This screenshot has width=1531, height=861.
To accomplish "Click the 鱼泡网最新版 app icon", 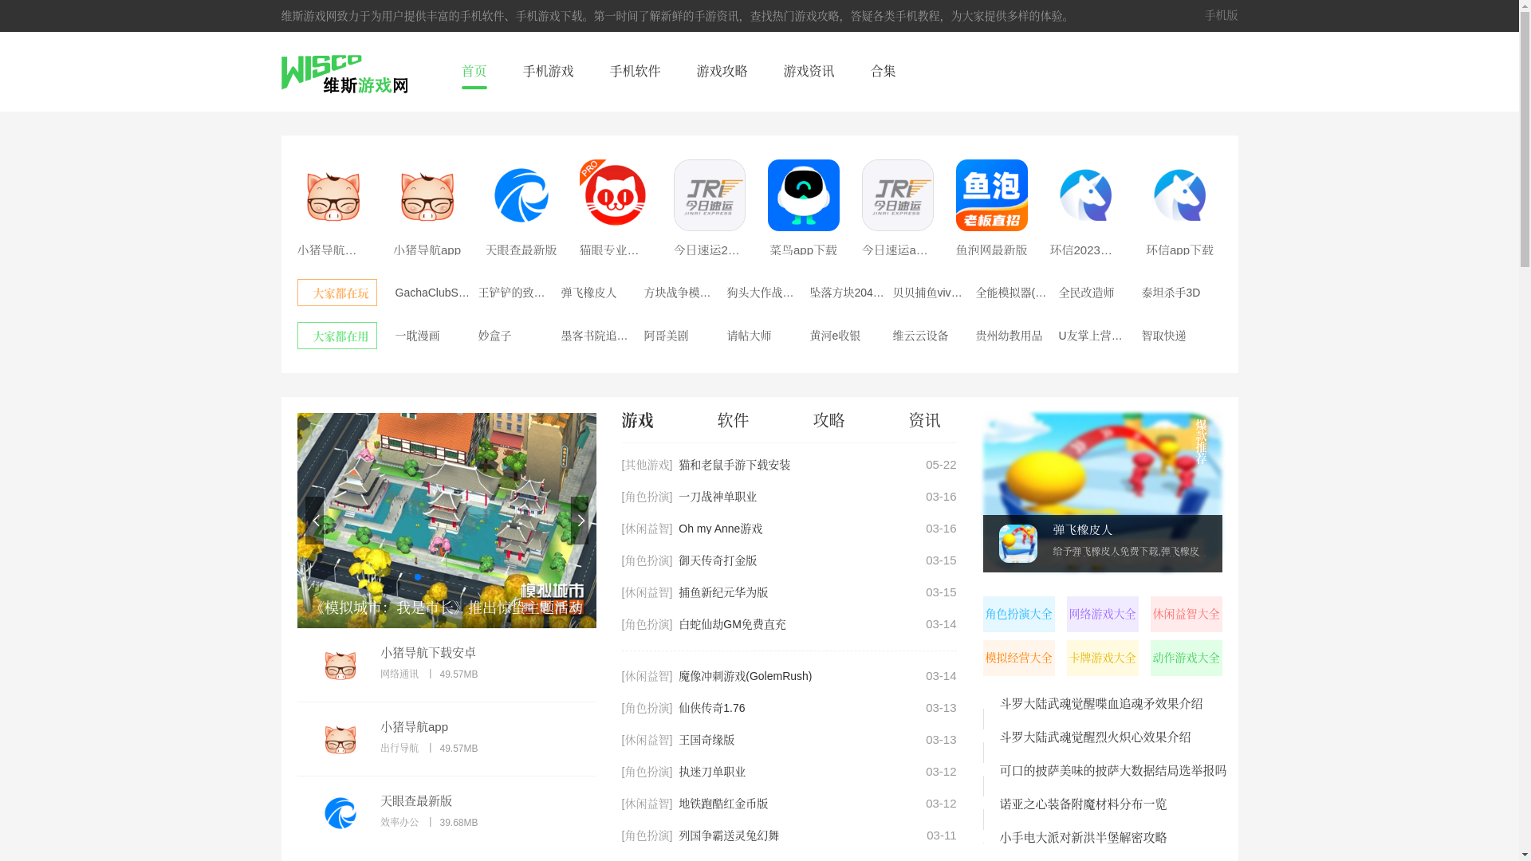I will [991, 195].
